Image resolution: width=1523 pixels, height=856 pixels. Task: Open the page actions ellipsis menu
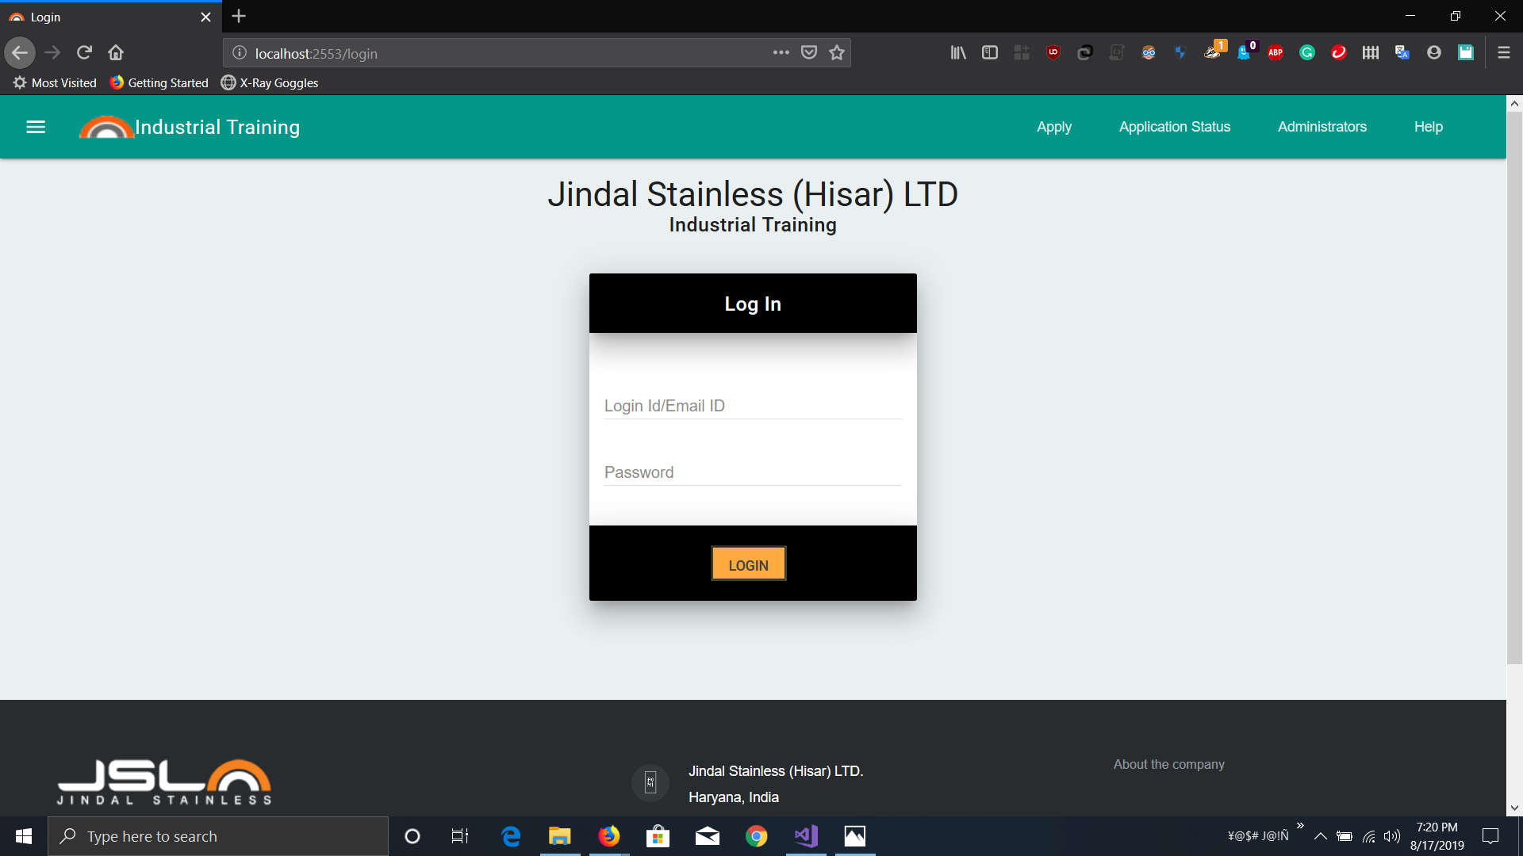pyautogui.click(x=781, y=52)
